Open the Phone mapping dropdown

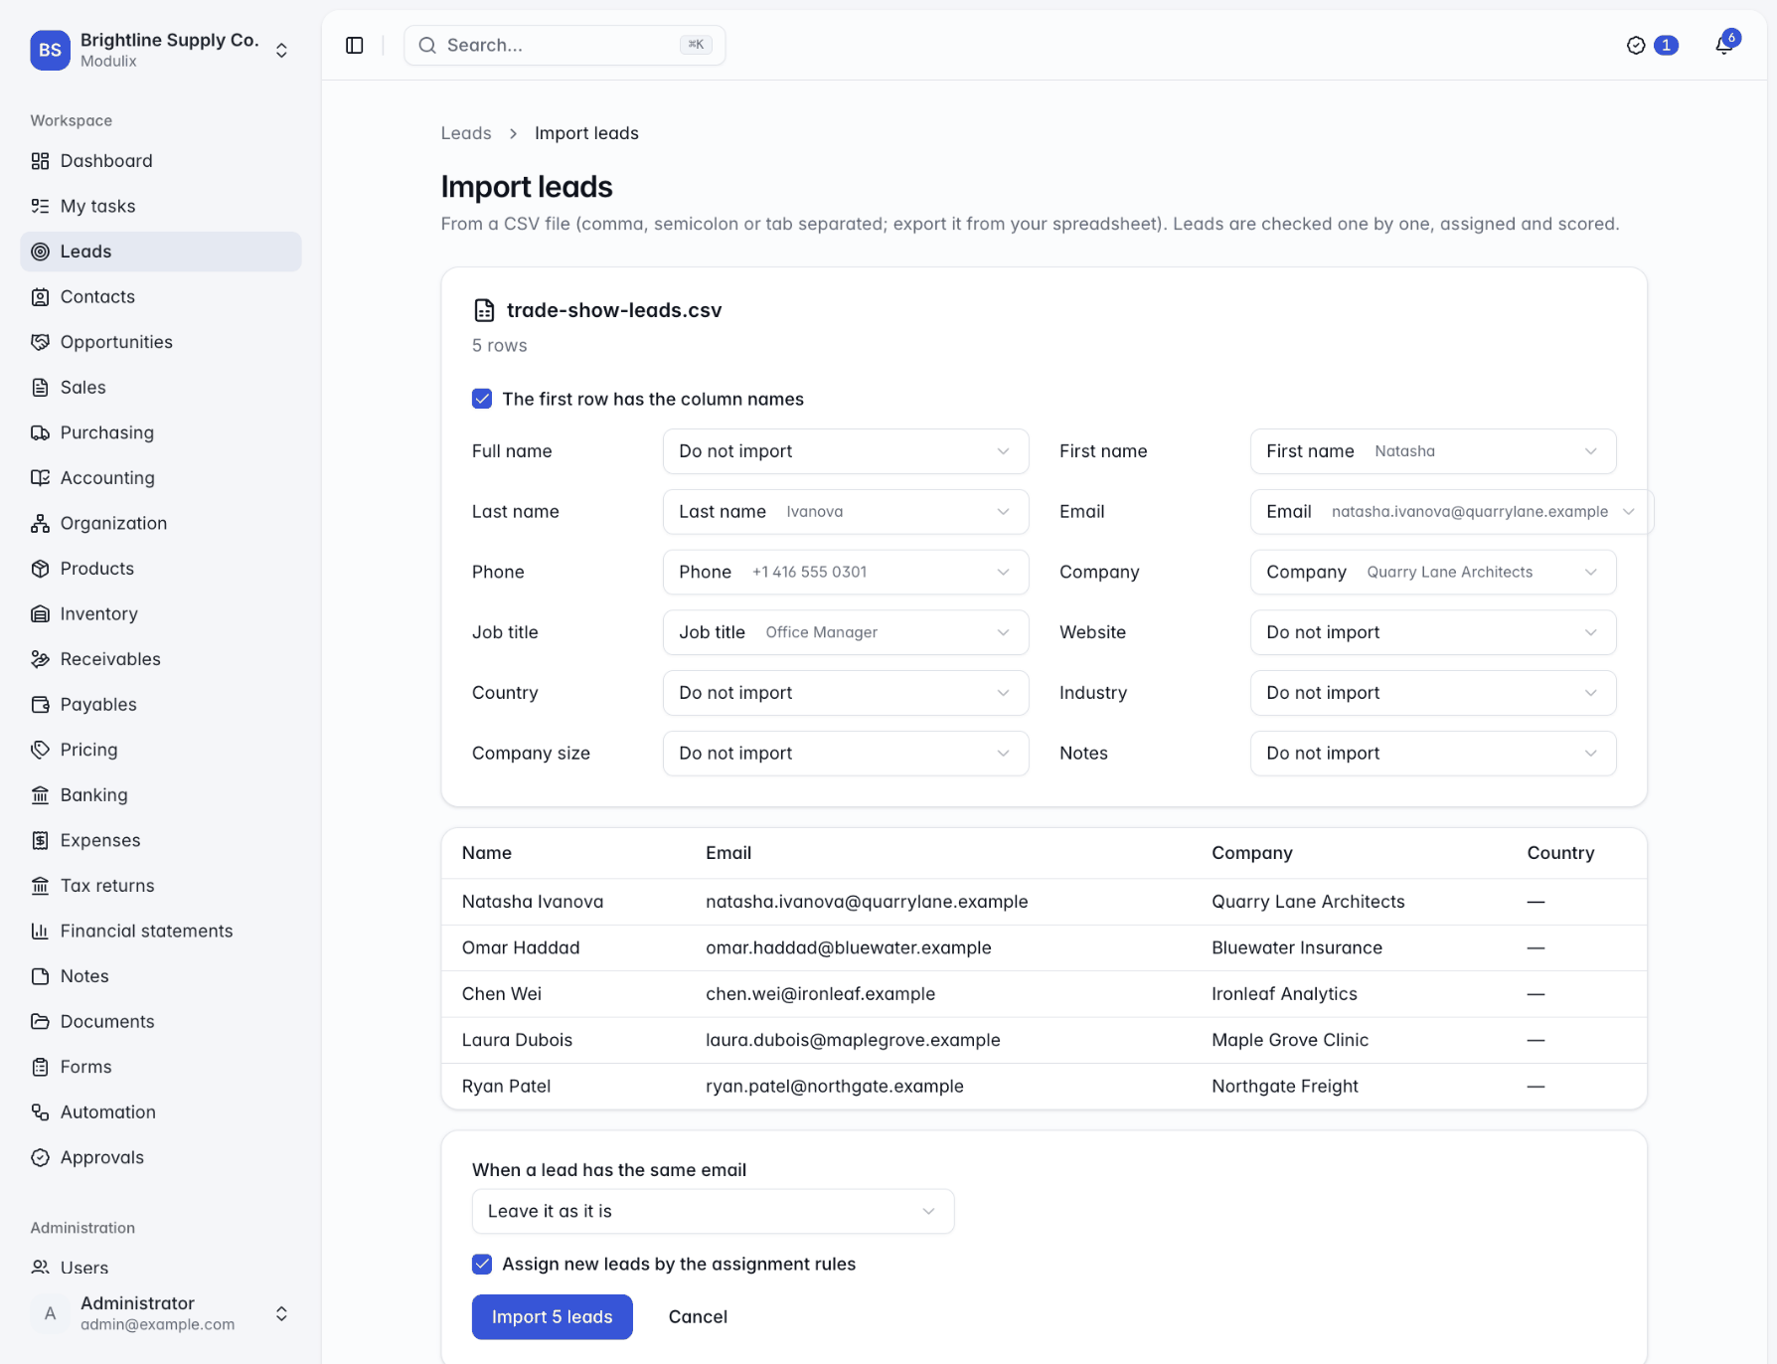click(846, 572)
